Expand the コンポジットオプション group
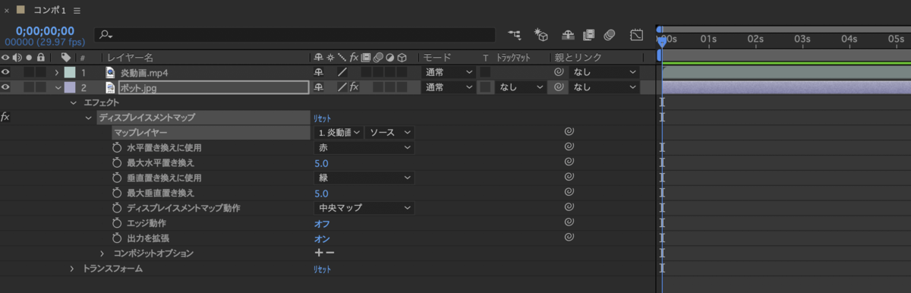911x293 pixels. click(102, 253)
